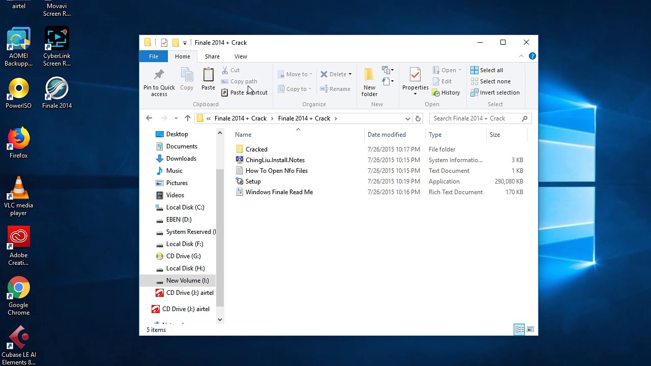Go up one folder level arrow

point(188,118)
